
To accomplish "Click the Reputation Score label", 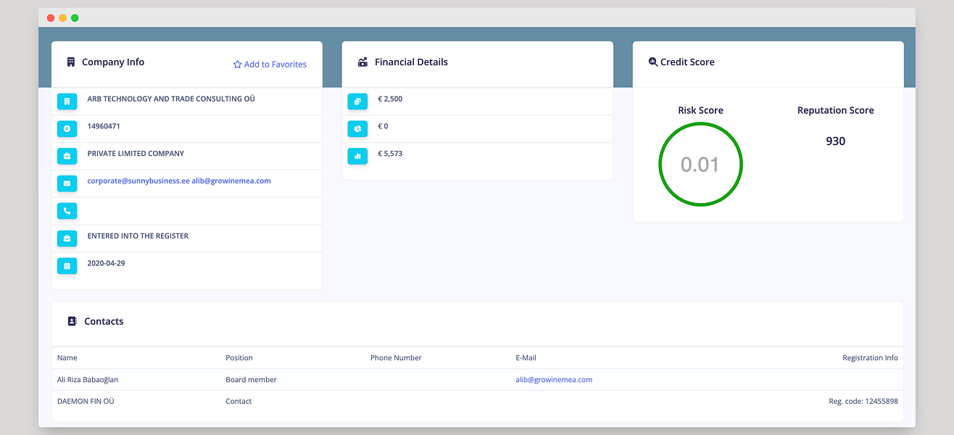I will pyautogui.click(x=836, y=110).
